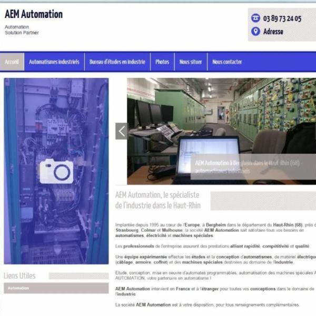The image size is (316, 316).
Task: Click the sentence AEM Automation intervient en France
Action: pyautogui.click(x=215, y=291)
